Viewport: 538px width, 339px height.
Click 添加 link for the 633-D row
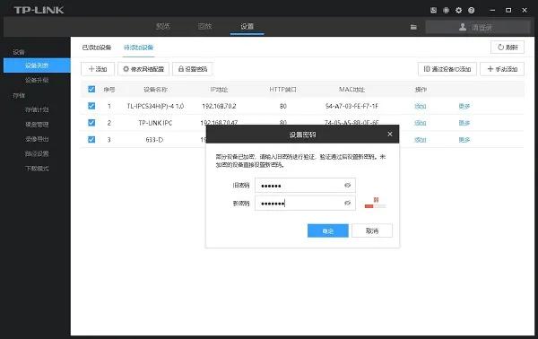pos(421,140)
